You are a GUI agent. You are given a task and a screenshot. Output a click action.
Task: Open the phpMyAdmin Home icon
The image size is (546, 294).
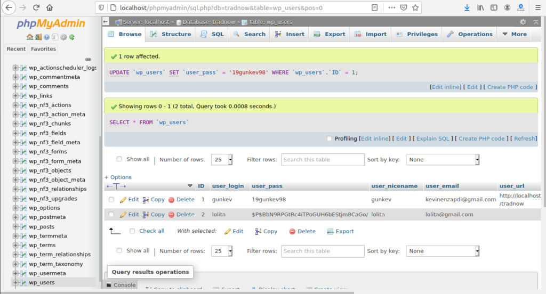click(30, 37)
